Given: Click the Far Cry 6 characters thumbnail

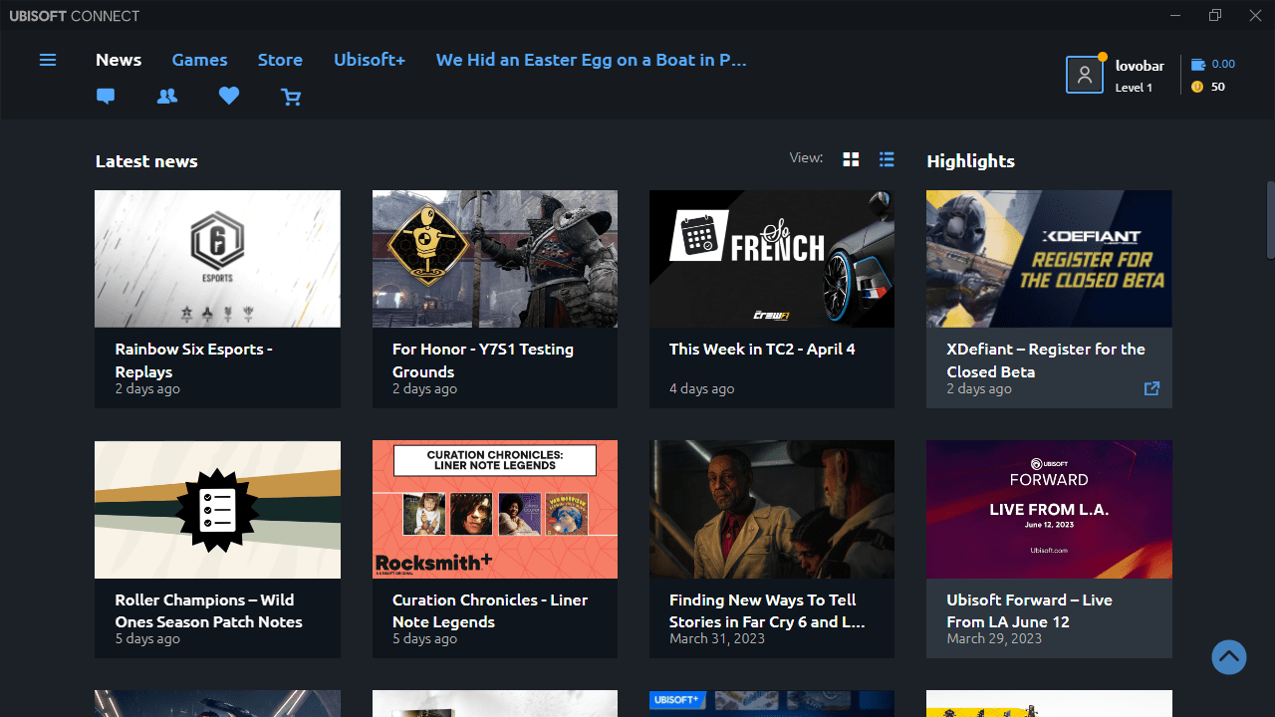Looking at the screenshot, I should click(x=772, y=510).
